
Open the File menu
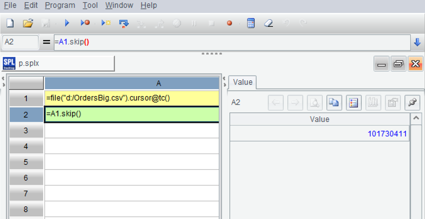pyautogui.click(x=10, y=5)
